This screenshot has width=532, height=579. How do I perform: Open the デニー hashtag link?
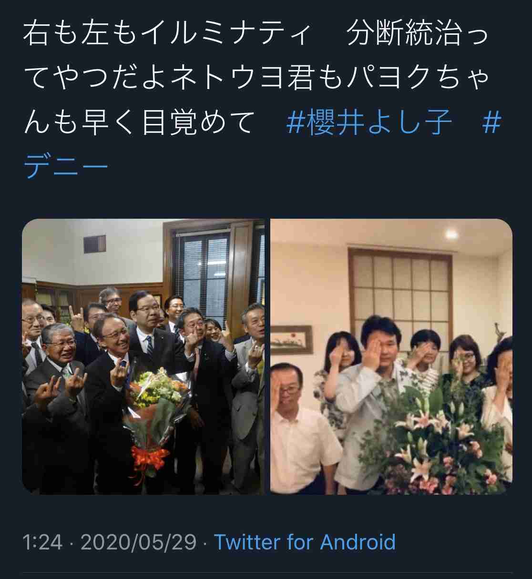(x=66, y=166)
